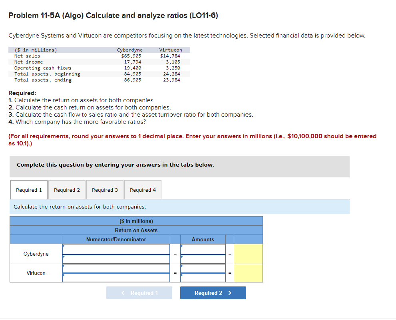This screenshot has height=320, width=396.
Task: Click Virtucon ending total assets 23,984
Action: (x=171, y=80)
